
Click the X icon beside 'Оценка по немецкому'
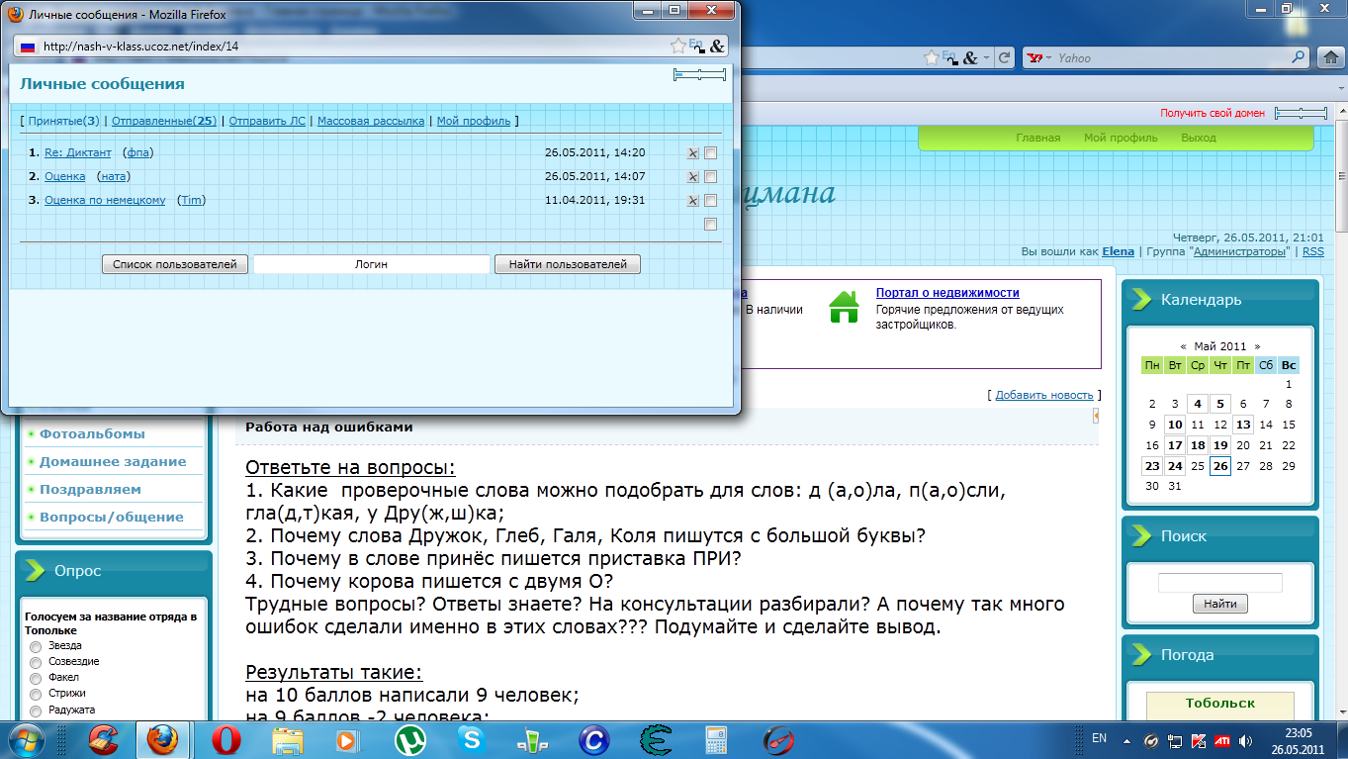(x=692, y=201)
